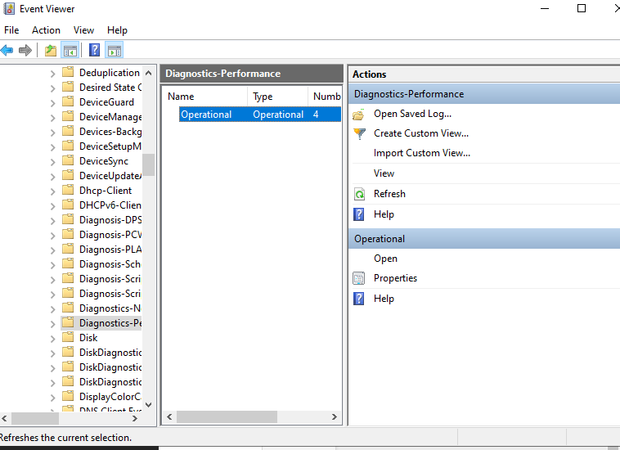Viewport: 620px width, 450px height.
Task: Expand the Deduplication tree node
Action: [x=52, y=74]
